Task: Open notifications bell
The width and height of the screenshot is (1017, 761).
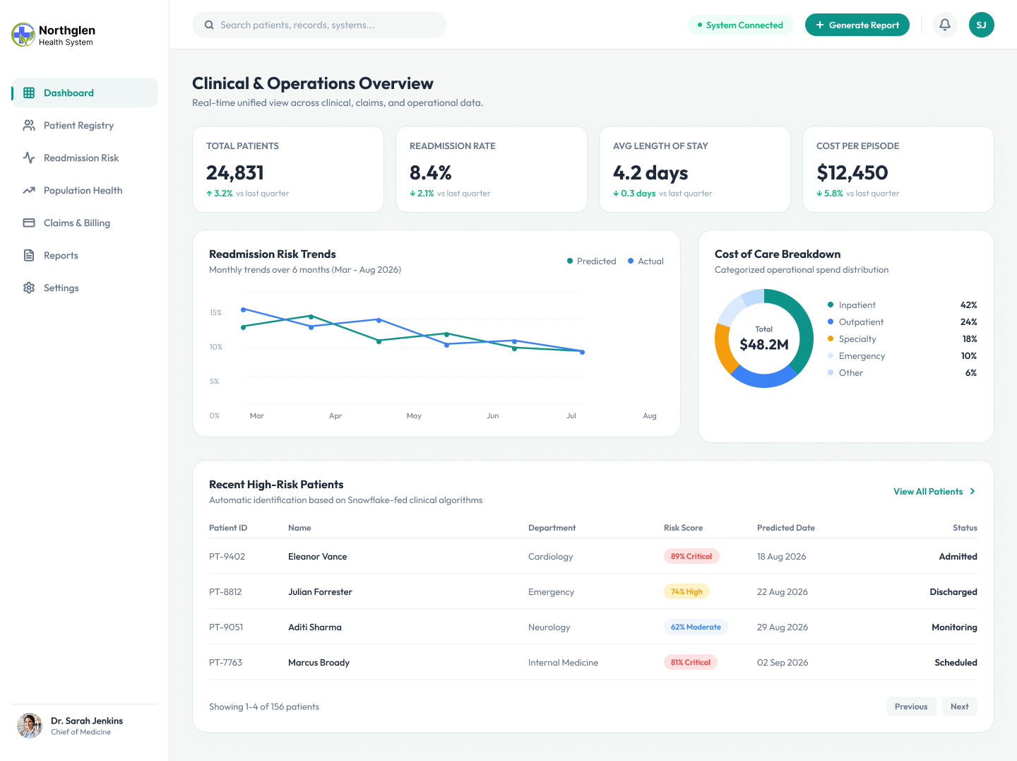Action: [945, 25]
